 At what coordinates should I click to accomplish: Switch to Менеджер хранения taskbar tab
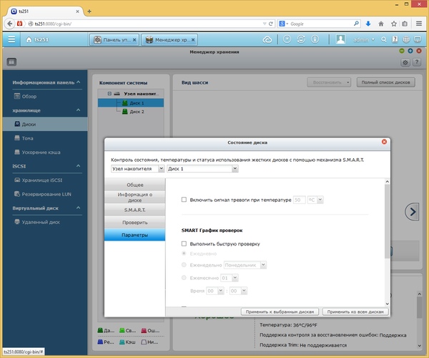169,39
